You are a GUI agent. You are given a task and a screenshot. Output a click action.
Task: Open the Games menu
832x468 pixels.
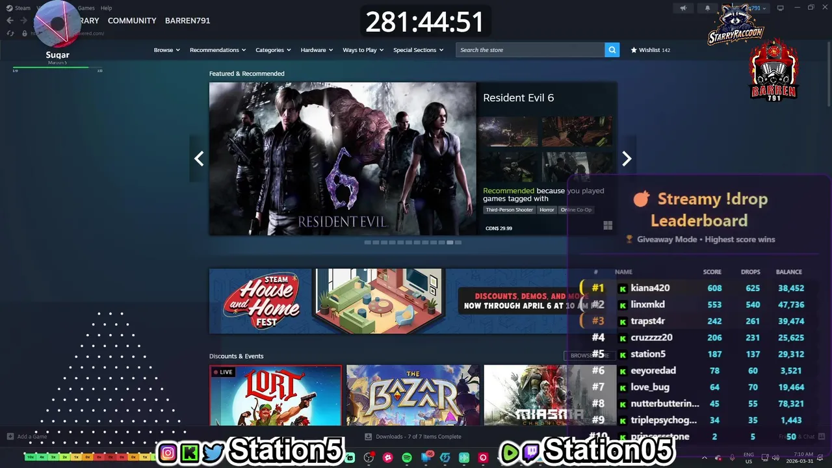[86, 8]
